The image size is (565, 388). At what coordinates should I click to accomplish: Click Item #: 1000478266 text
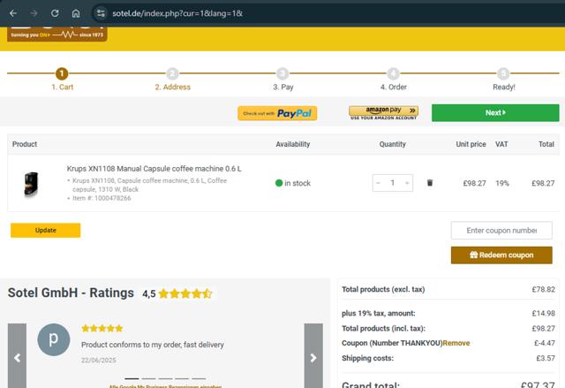tap(102, 198)
